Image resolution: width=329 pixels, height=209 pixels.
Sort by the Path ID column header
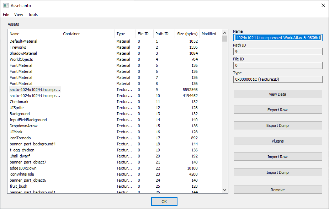[164, 34]
